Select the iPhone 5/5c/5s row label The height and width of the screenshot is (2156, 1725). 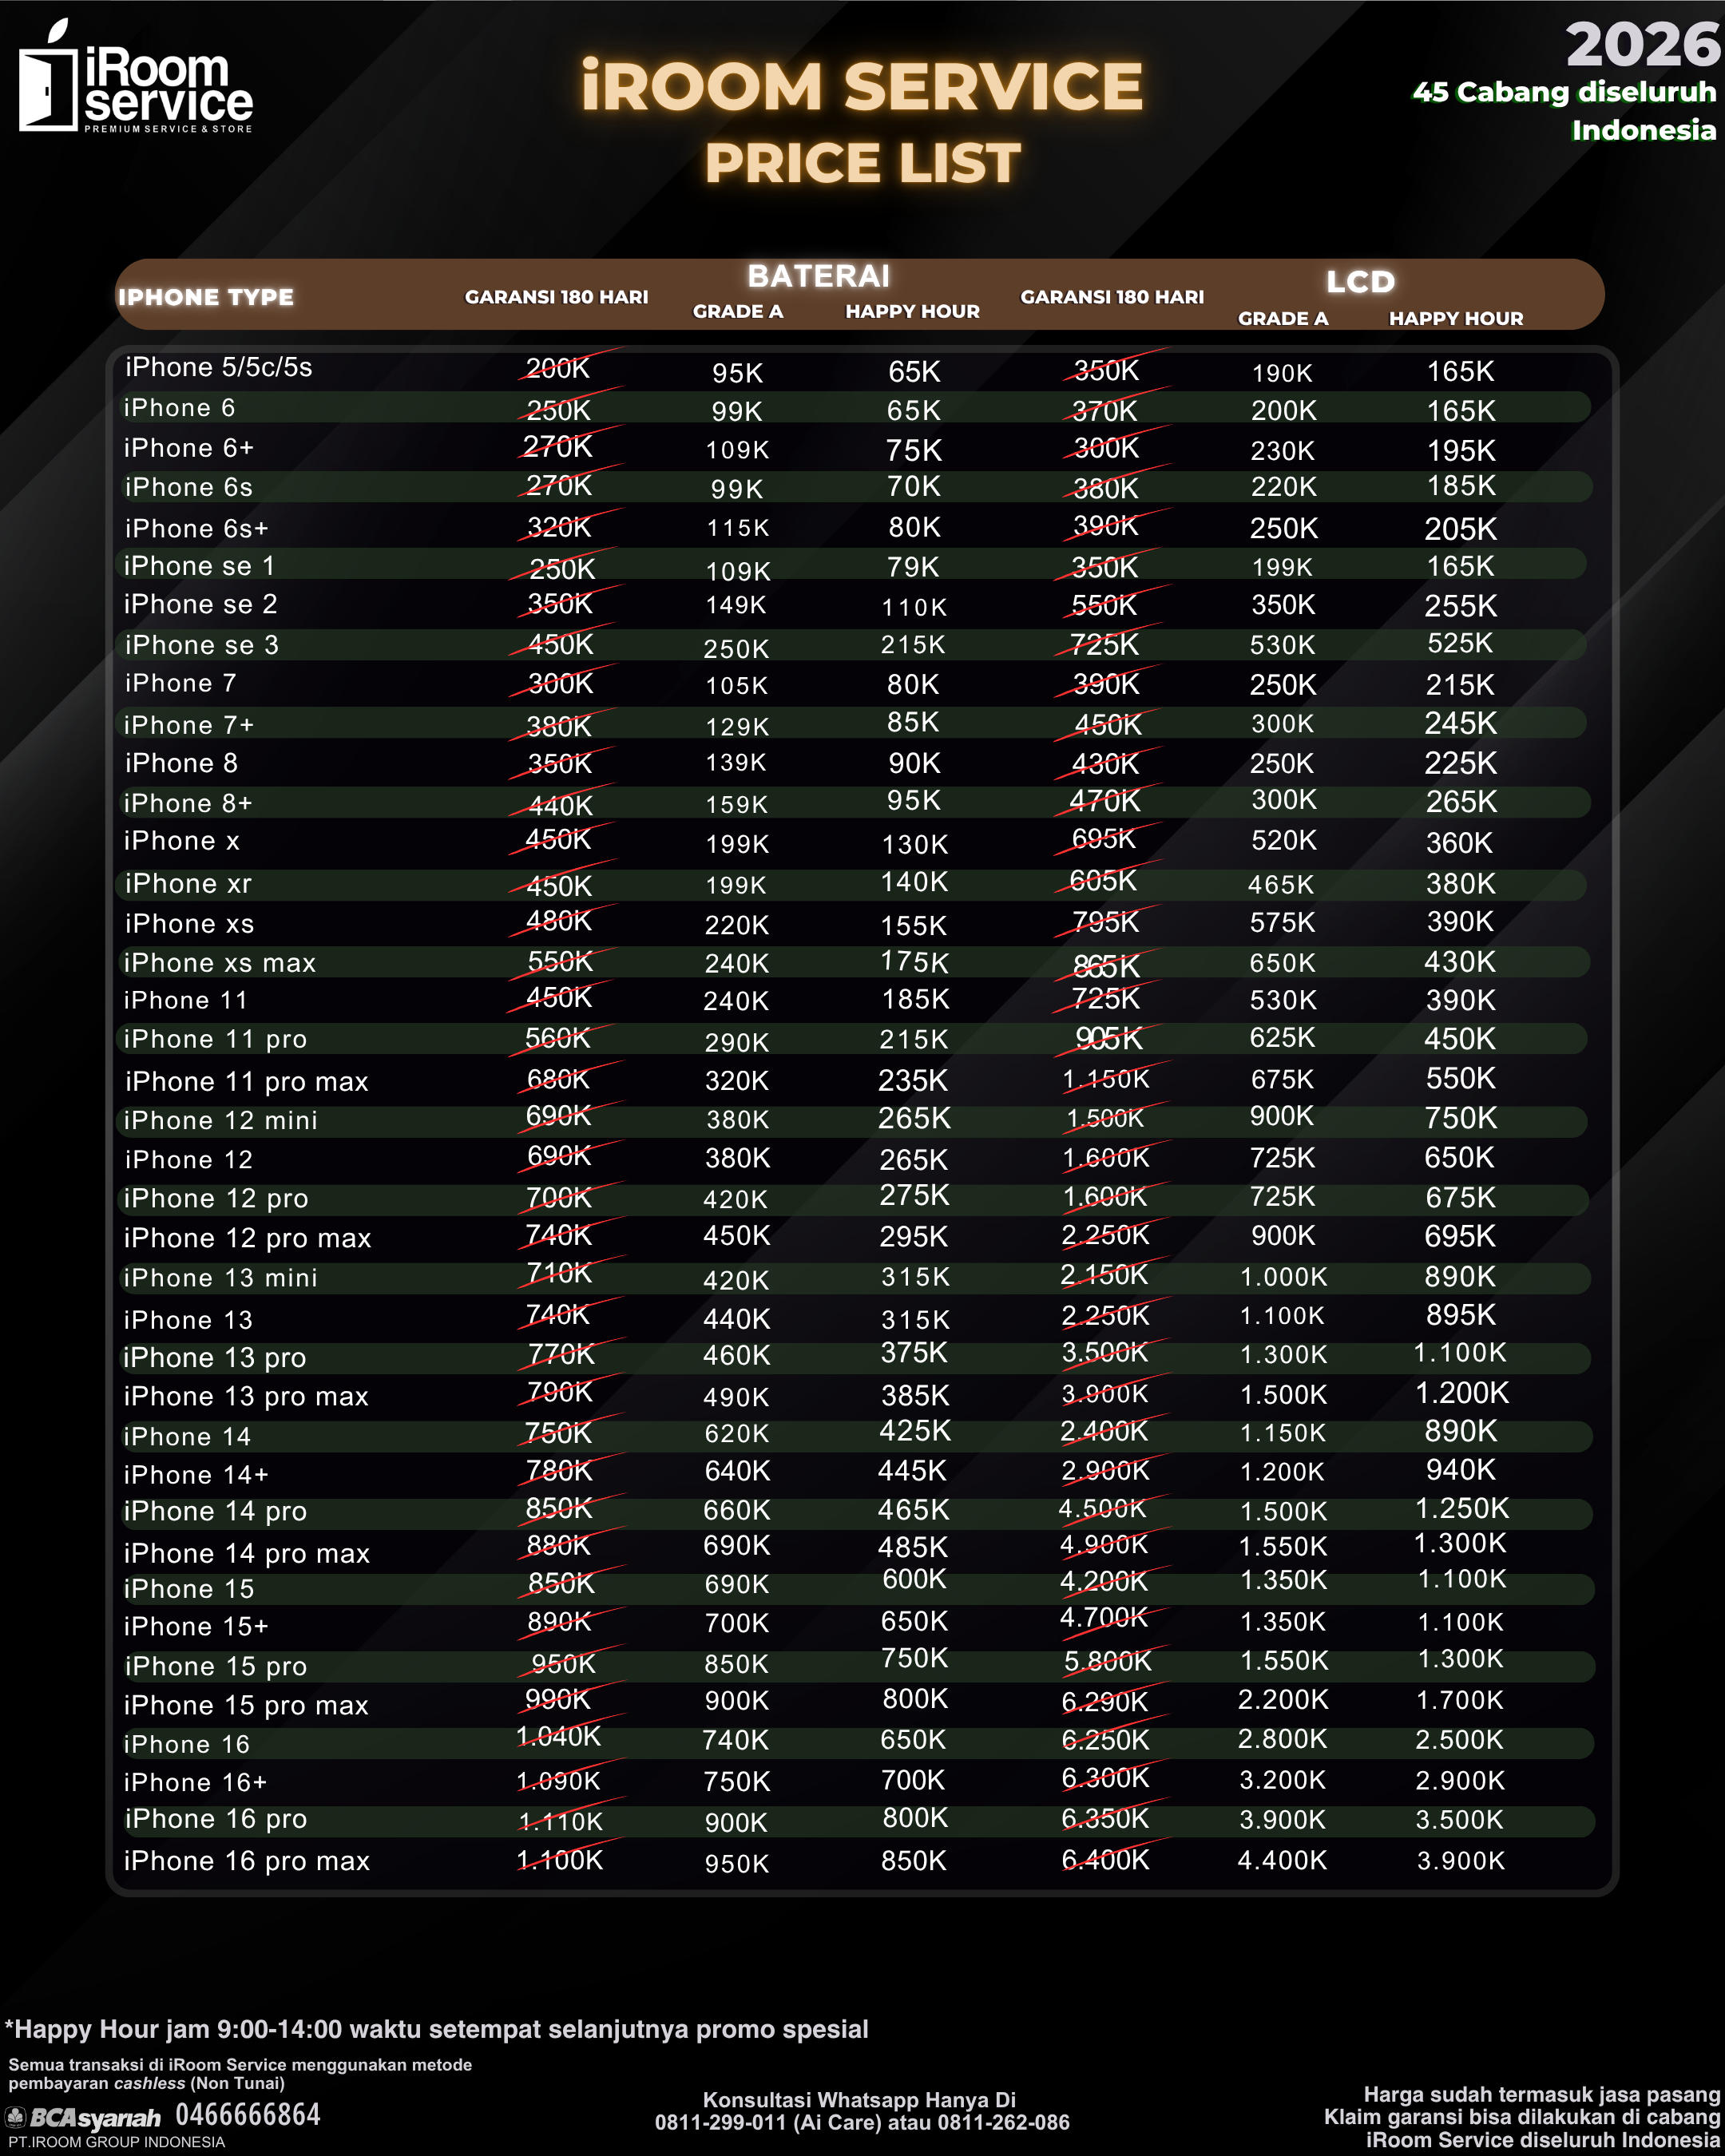(x=219, y=367)
